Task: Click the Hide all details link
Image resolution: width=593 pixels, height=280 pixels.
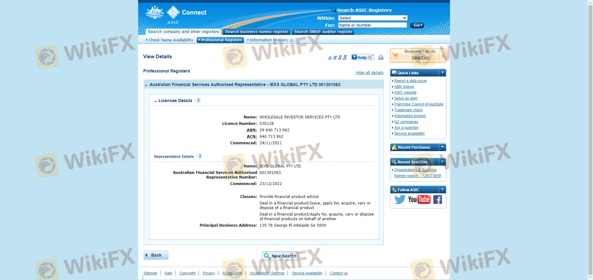Action: click(369, 73)
